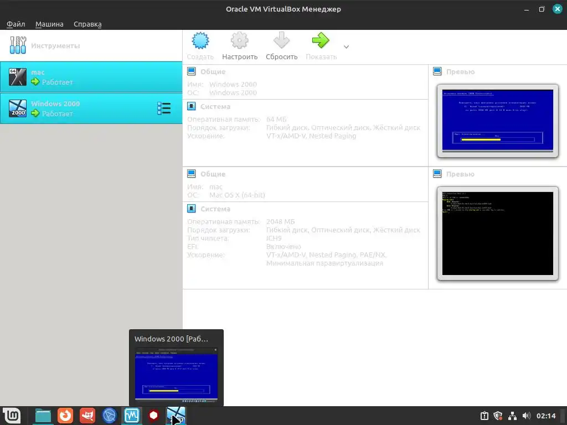
Task: Click the Превью monitor icon above Windows preview
Action: coord(437,71)
